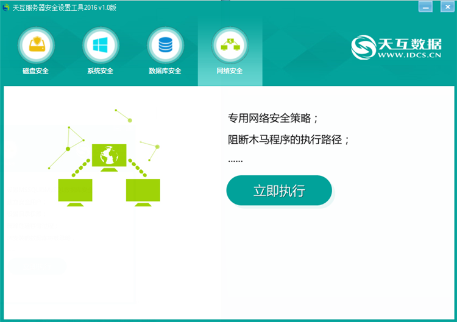The height and width of the screenshot is (322, 457).
Task: Open the disk security shield-drive icon
Action: 36,45
